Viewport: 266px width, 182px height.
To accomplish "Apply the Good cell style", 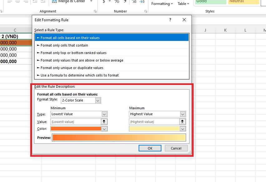I will [210, 2].
